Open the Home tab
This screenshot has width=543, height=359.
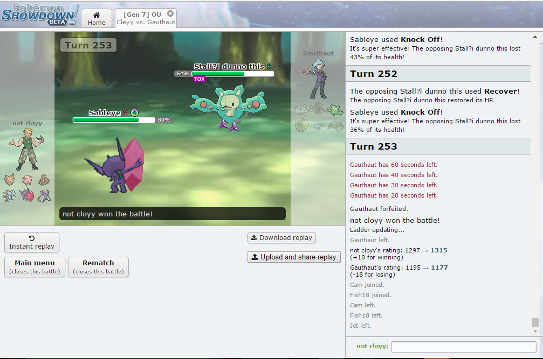tap(97, 18)
